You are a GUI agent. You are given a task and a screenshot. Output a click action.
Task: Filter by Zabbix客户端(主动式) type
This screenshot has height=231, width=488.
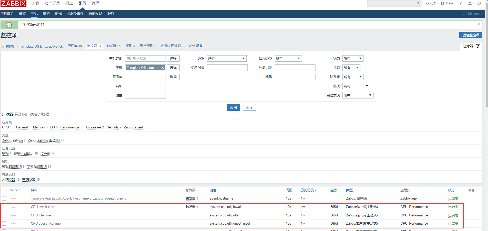coord(44,140)
